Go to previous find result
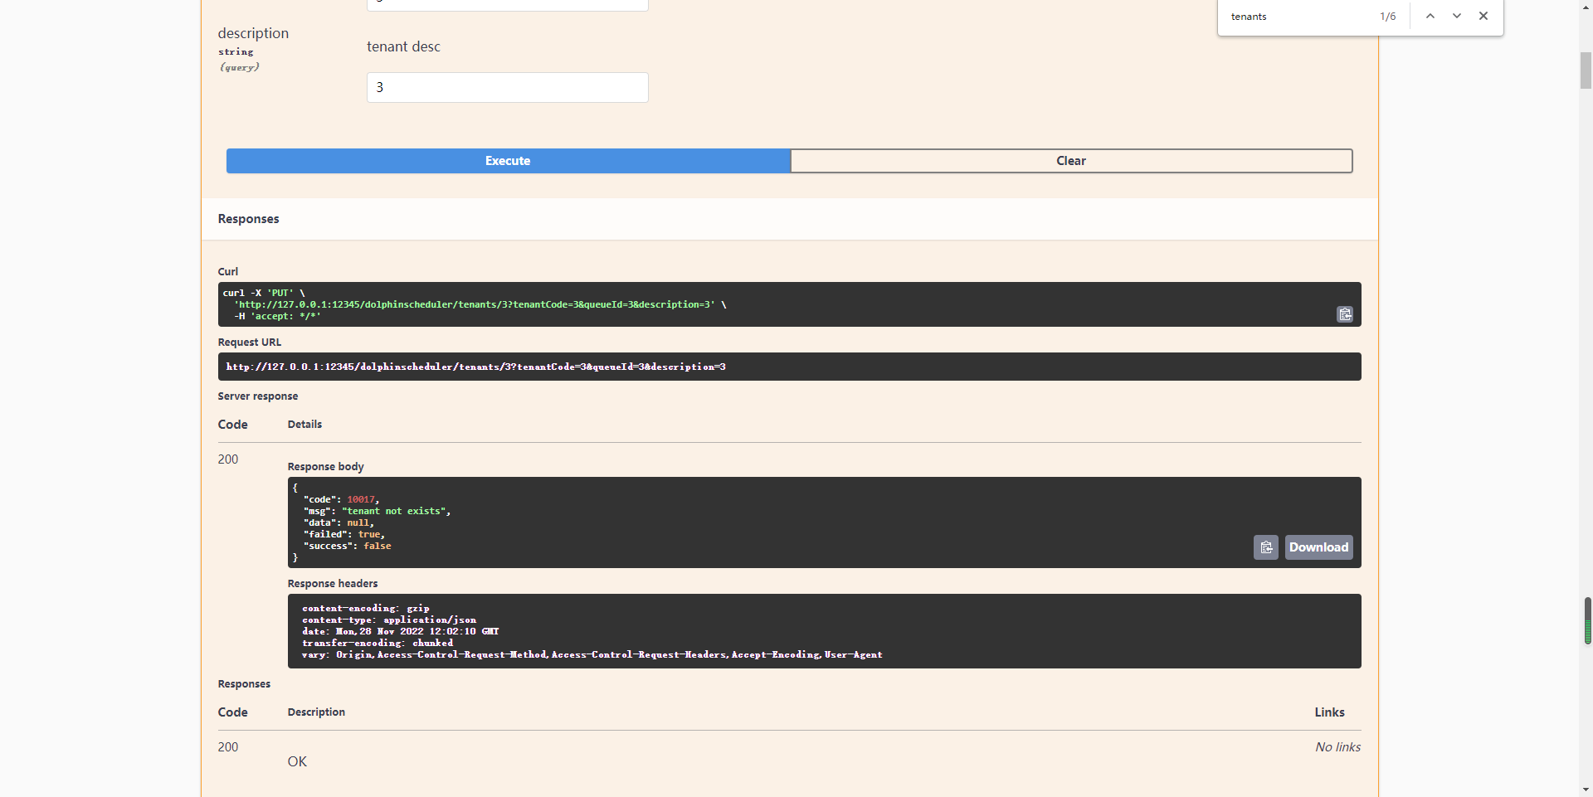The width and height of the screenshot is (1593, 797). click(x=1430, y=17)
